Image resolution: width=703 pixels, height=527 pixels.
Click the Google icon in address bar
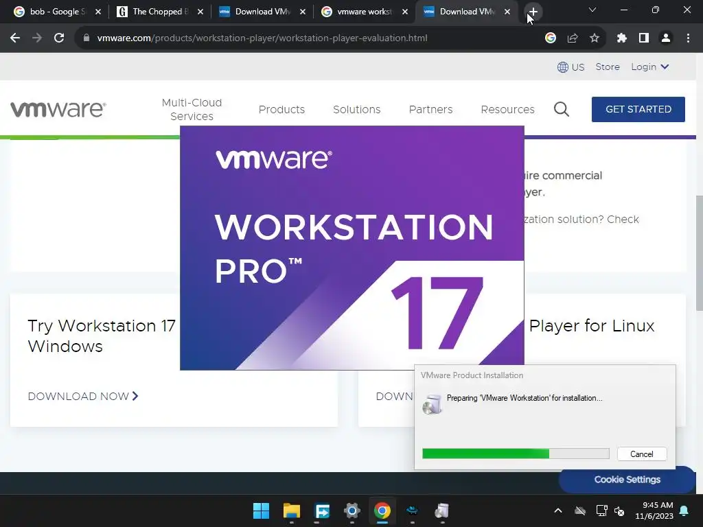pyautogui.click(x=551, y=38)
